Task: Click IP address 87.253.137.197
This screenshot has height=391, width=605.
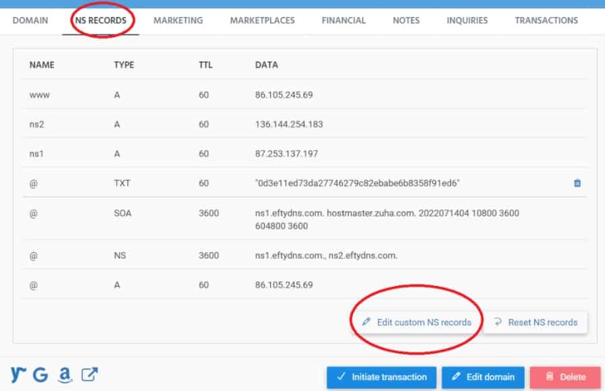Action: click(x=286, y=154)
